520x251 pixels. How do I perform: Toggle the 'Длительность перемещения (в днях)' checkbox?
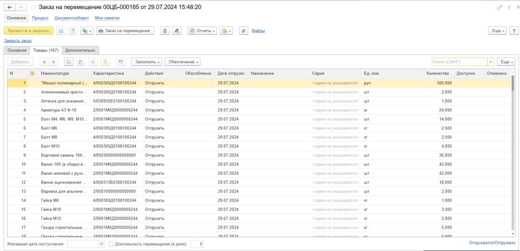click(x=111, y=244)
